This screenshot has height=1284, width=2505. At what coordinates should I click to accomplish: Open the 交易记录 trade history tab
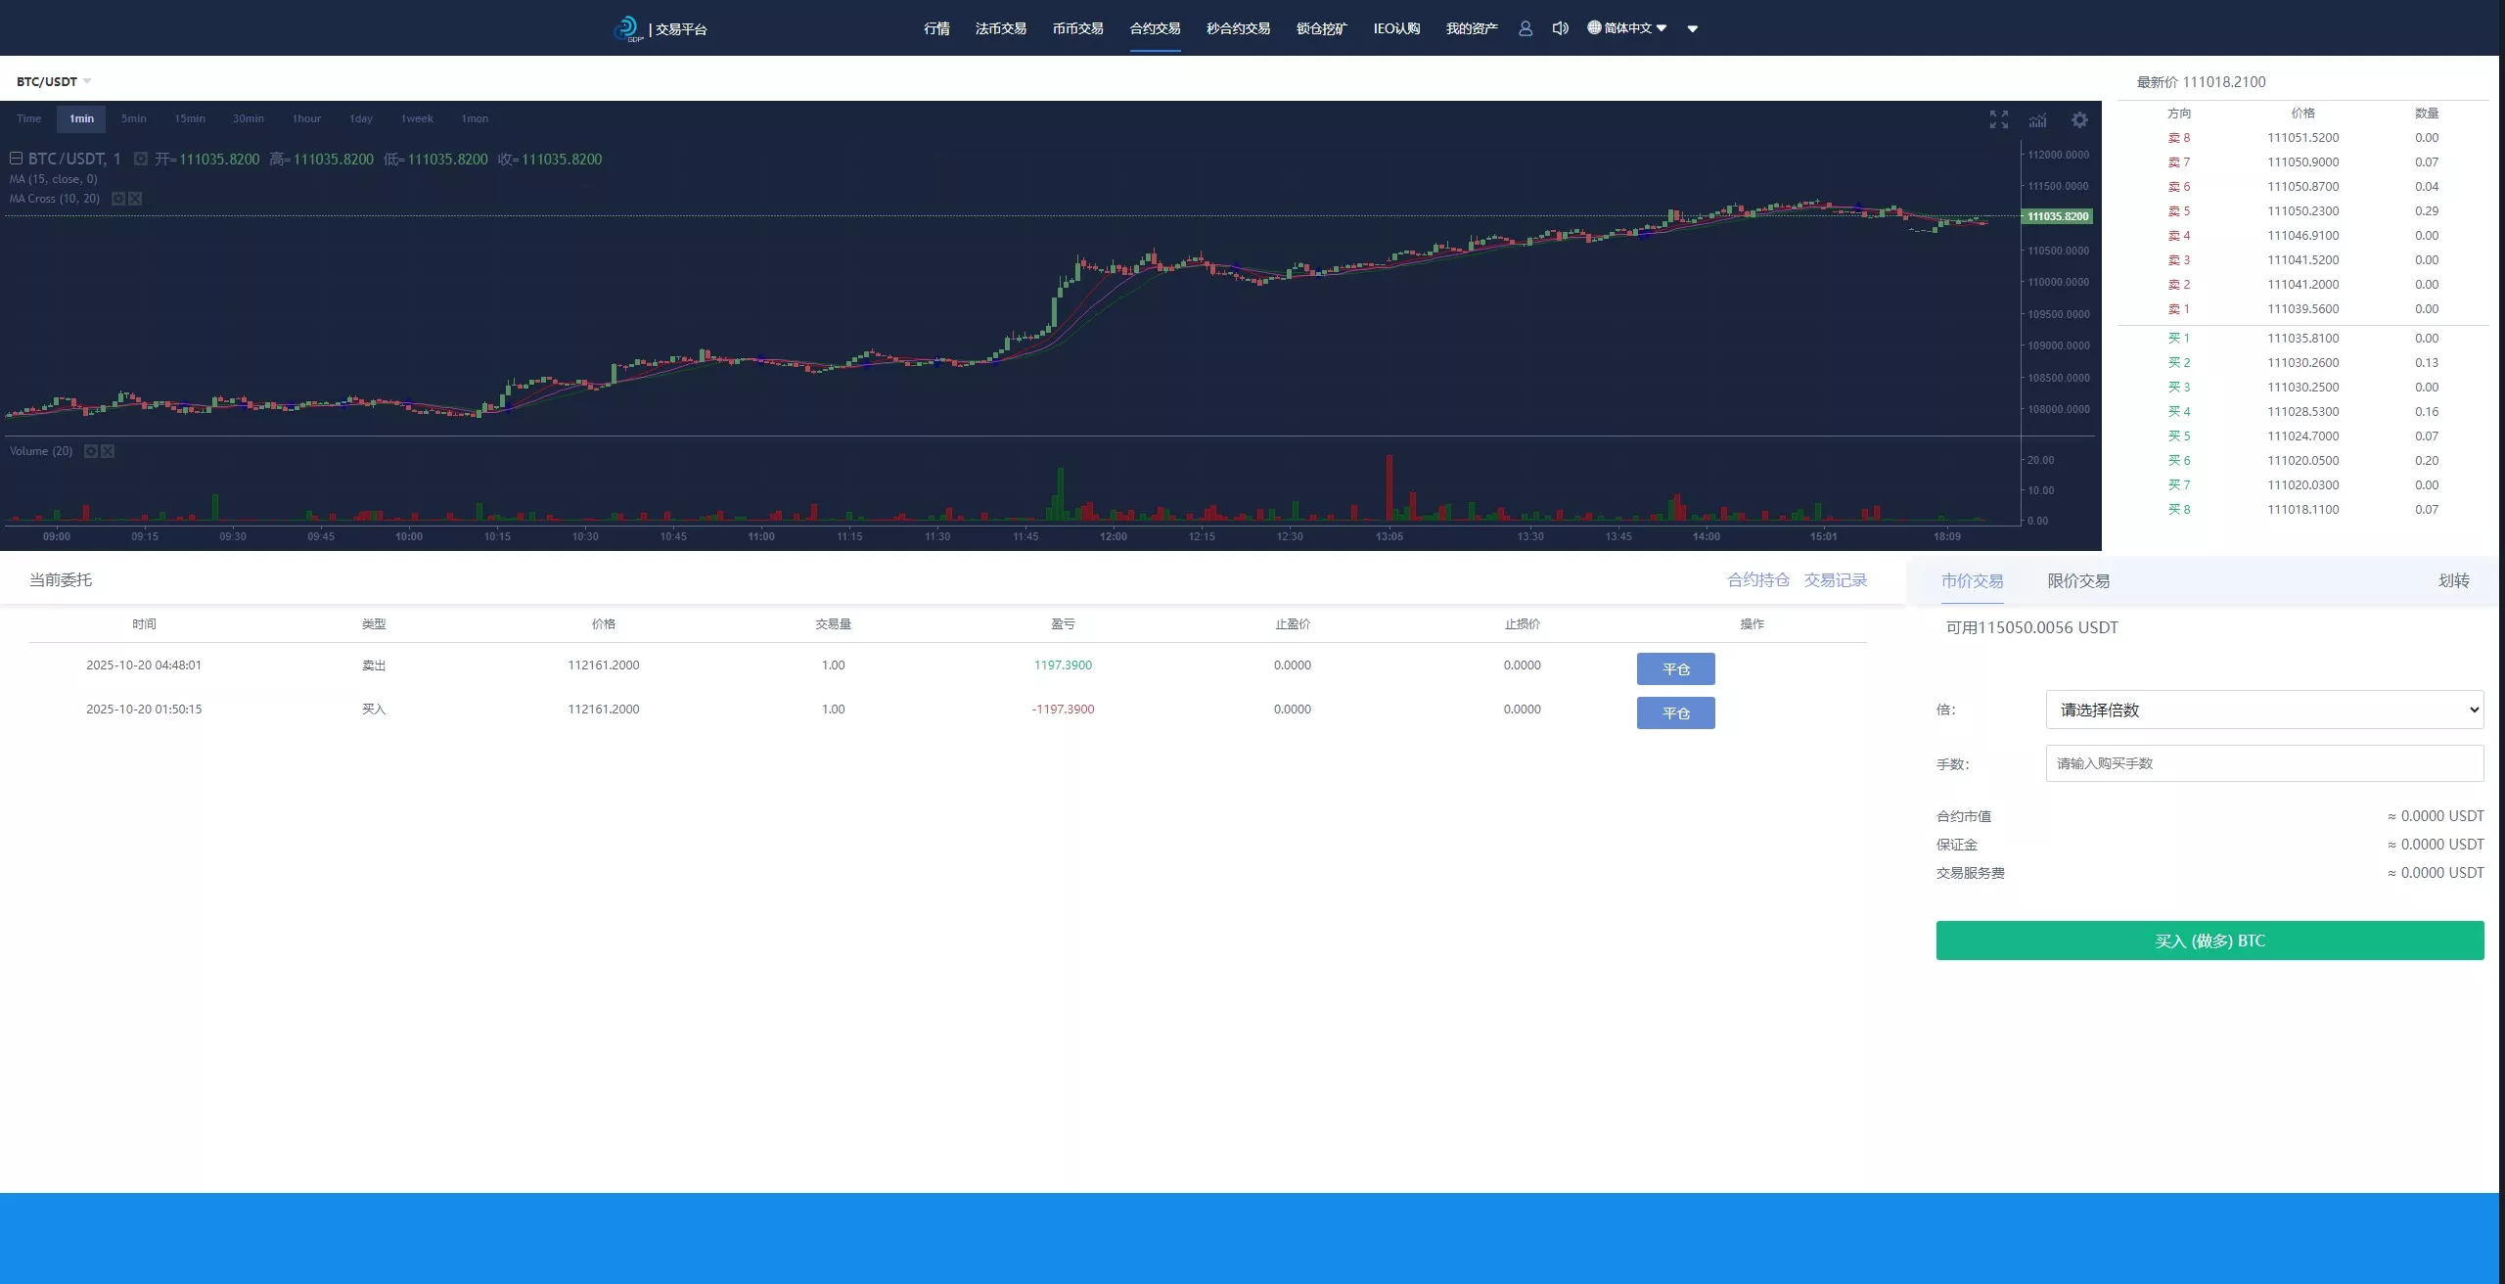tap(1836, 579)
